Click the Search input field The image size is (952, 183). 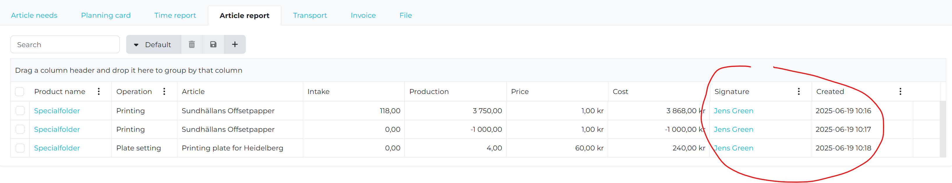pyautogui.click(x=65, y=45)
